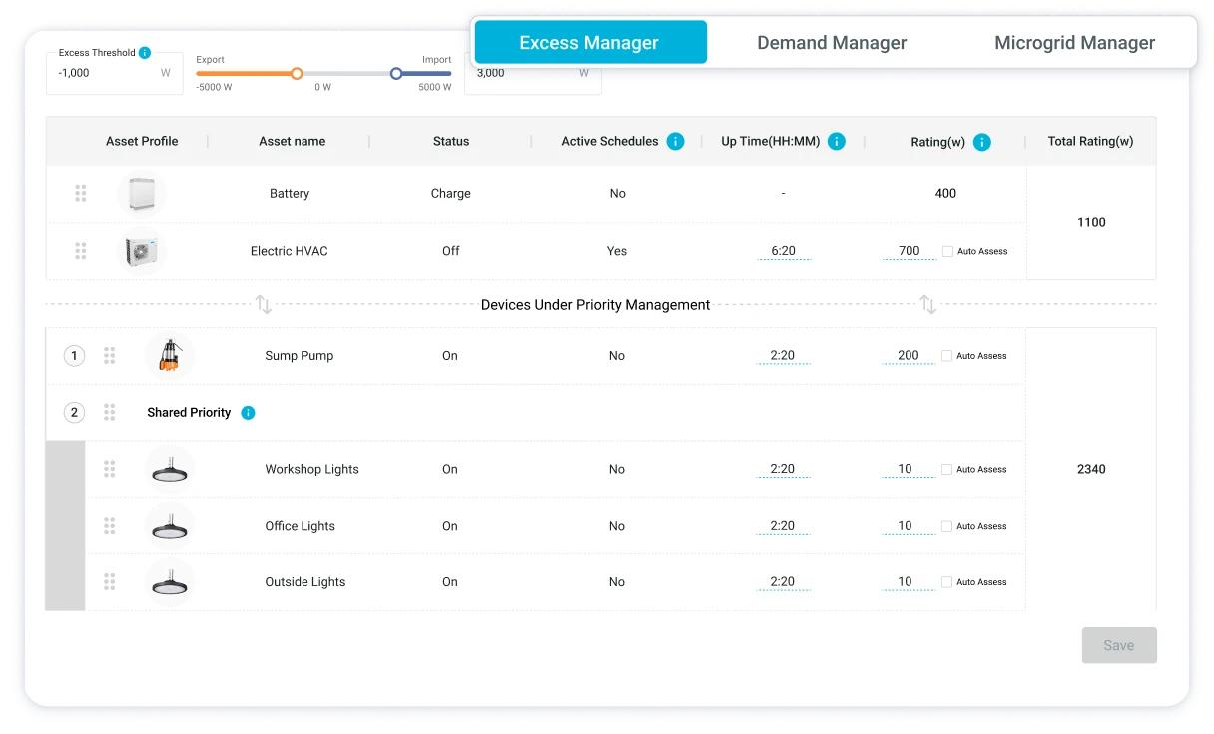Click the Asset Profile column header

142,142
